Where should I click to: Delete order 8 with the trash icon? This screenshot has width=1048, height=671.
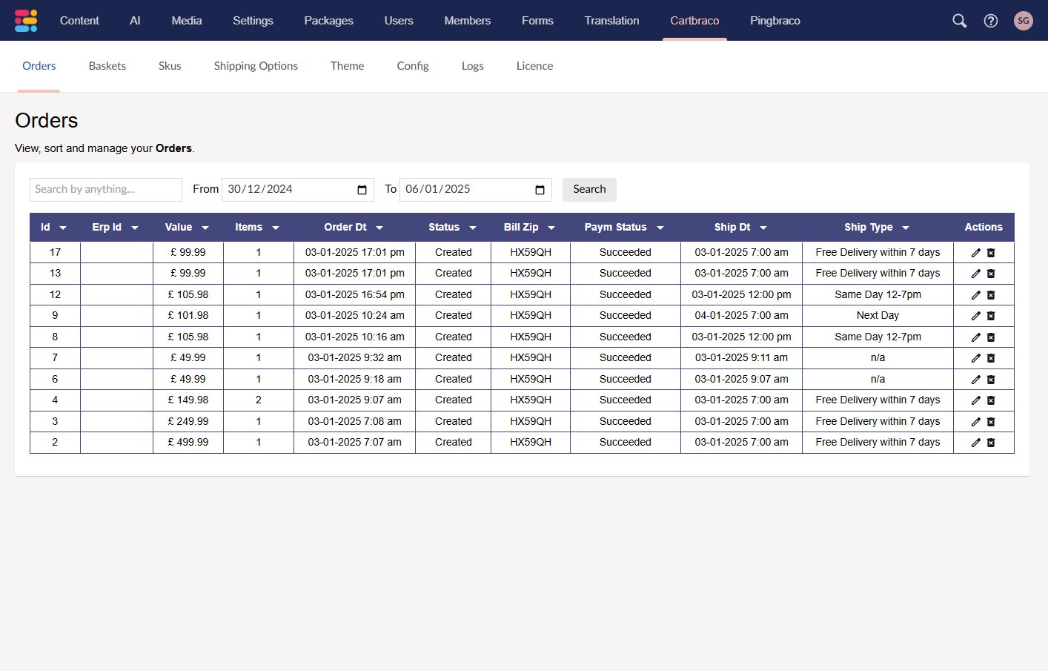[991, 337]
